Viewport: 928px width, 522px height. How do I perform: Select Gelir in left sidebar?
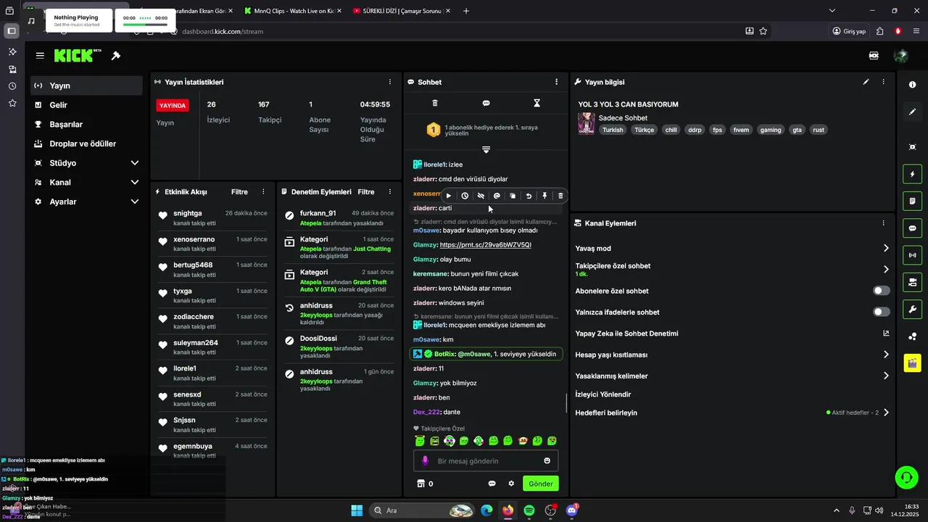(x=86, y=105)
